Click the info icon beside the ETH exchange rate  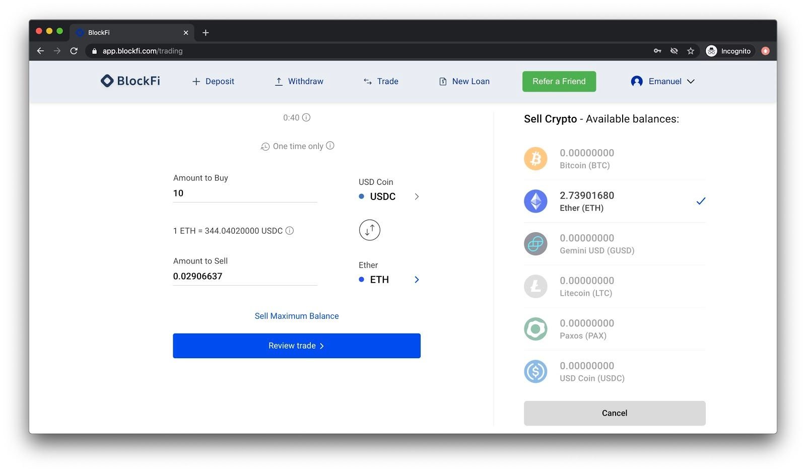click(290, 231)
